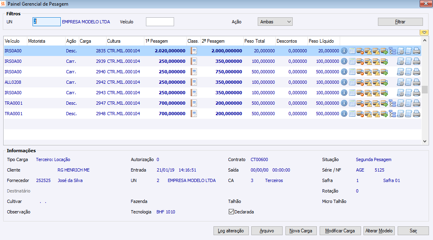Click the truck with green arrow icon for load 2942
This screenshot has height=240, width=433.
click(x=384, y=82)
